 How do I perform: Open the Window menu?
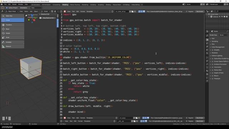(x=20, y=4)
